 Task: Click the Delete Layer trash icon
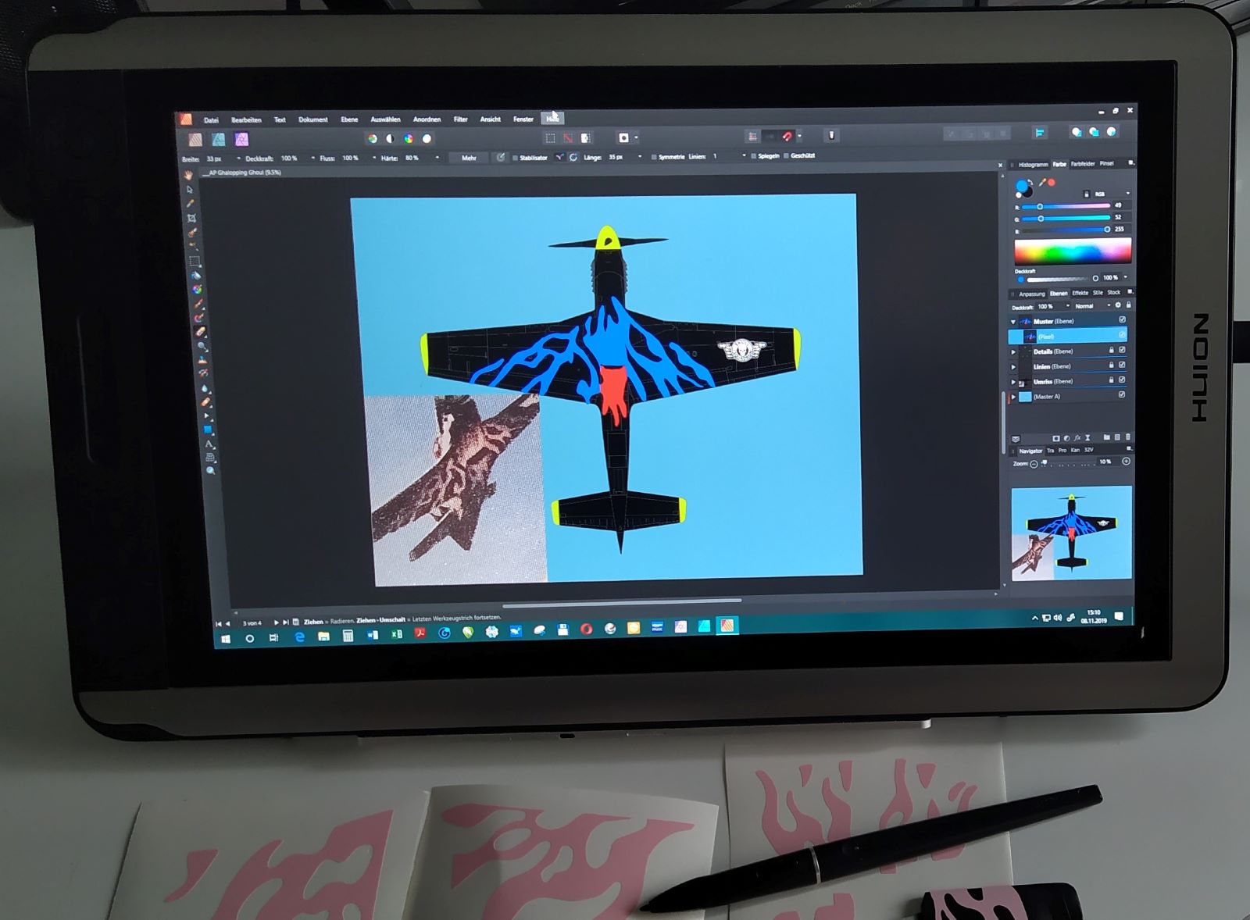[1127, 437]
